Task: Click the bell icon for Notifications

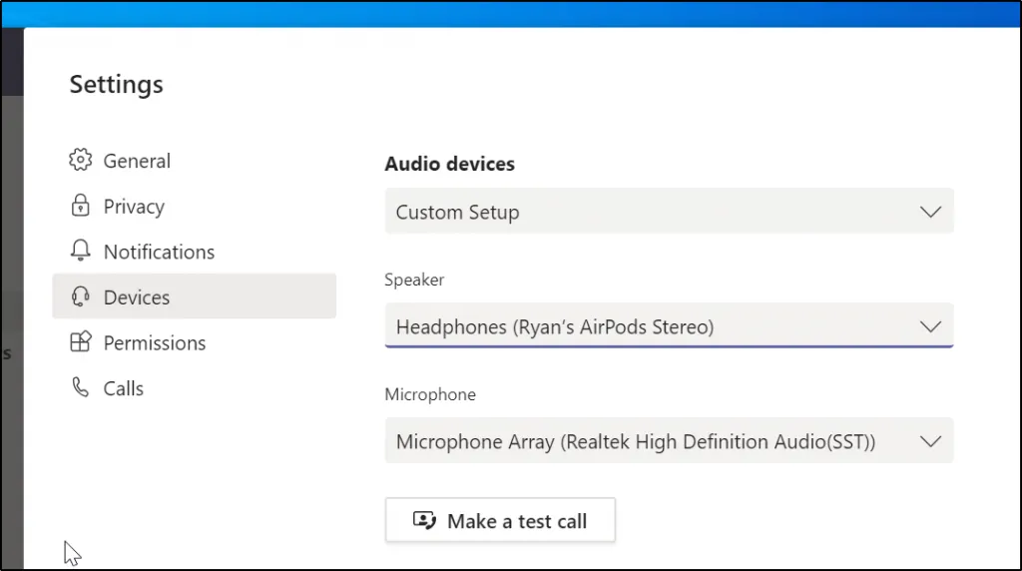Action: coord(80,252)
